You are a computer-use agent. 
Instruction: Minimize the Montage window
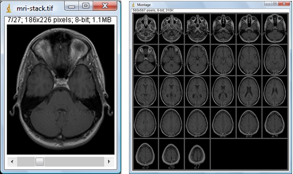(x=268, y=4)
